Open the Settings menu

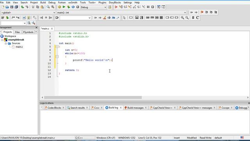[x=128, y=3]
